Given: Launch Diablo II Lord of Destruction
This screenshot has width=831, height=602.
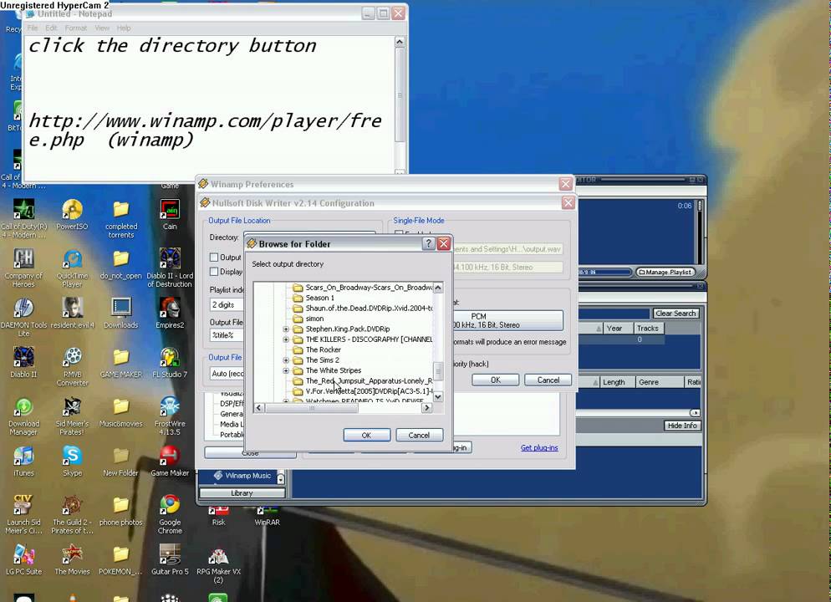Looking at the screenshot, I should [x=170, y=268].
